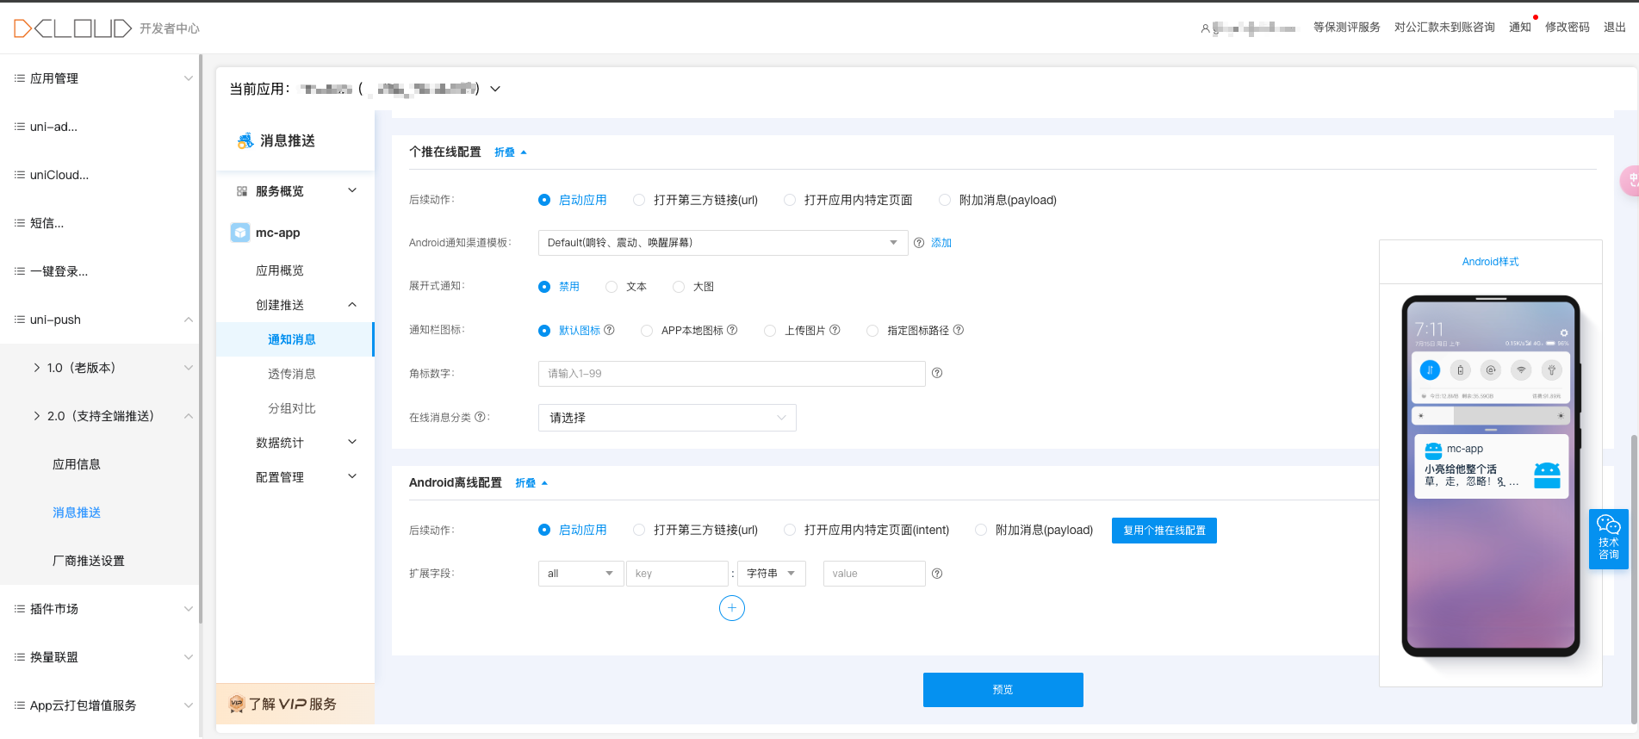Image resolution: width=1639 pixels, height=739 pixels.
Task: Click the 扩展字段 value input
Action: pos(874,574)
